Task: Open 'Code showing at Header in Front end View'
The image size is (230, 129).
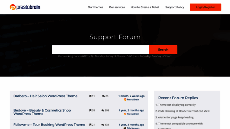Action: (x=184, y=111)
